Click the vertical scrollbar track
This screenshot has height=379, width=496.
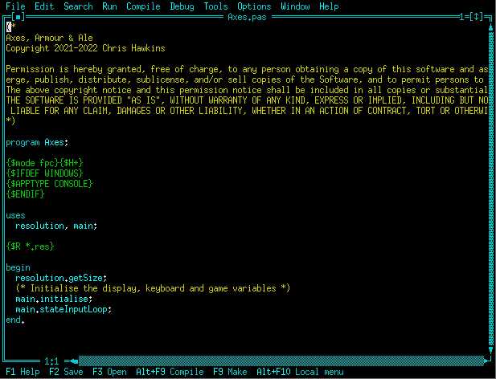point(491,189)
